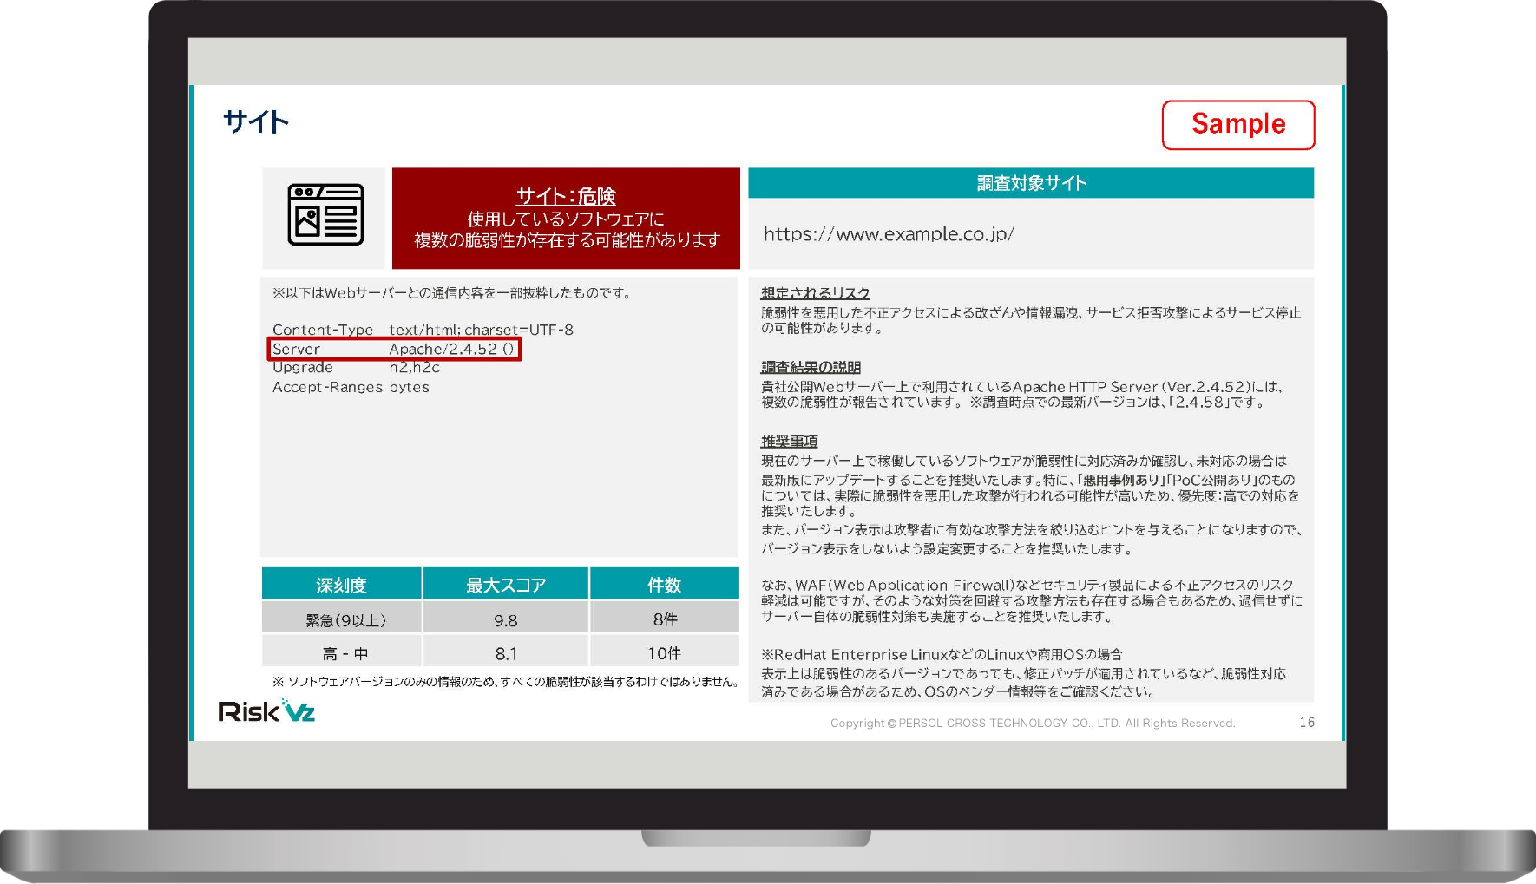
Task: Open the https://www.example.co.jp/ URL
Action: (889, 233)
